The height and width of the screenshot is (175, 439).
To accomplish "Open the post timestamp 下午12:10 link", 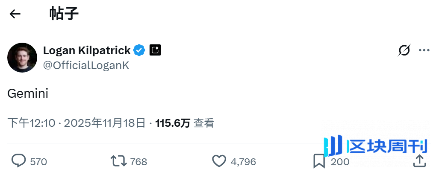I will [32, 123].
